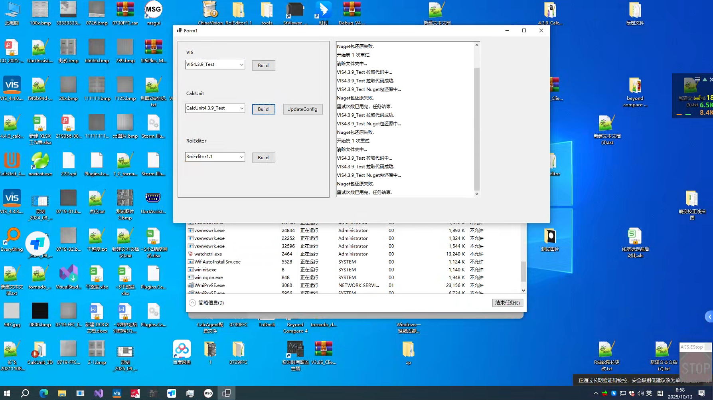713x400 pixels.
Task: Click log panel scroll-down arrow
Action: pyautogui.click(x=477, y=194)
